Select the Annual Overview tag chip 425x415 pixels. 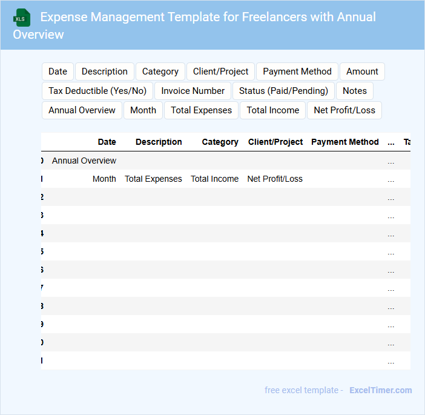click(x=82, y=110)
